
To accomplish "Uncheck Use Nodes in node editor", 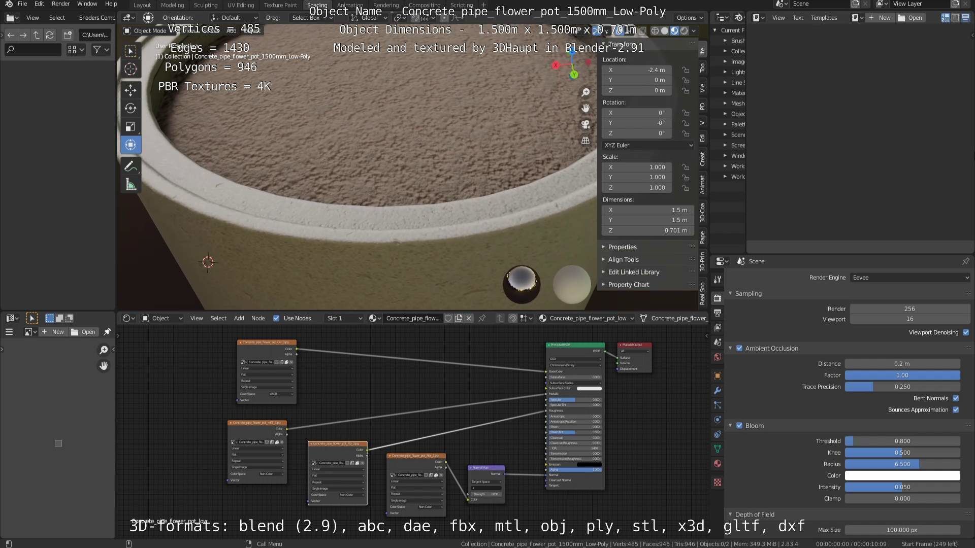I will point(276,318).
